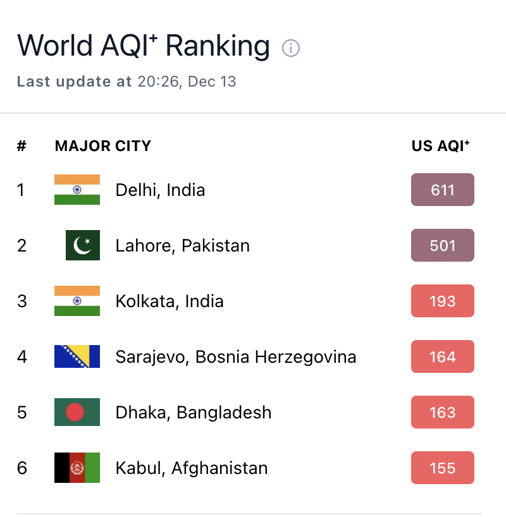The image size is (506, 517).
Task: Click the info icon beside World AQI Ranking
Action: [x=291, y=48]
